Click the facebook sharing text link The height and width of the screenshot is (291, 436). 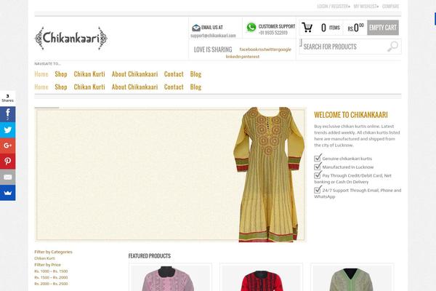pos(248,49)
